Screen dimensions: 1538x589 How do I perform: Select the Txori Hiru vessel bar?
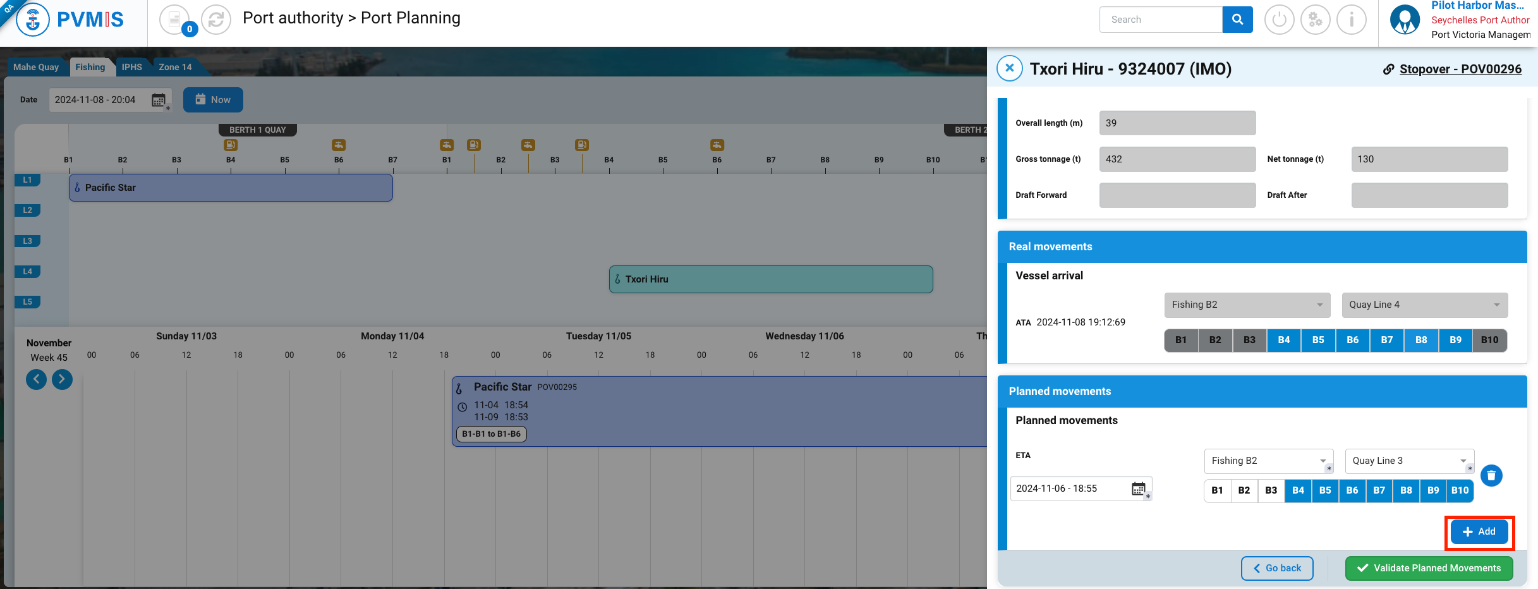pyautogui.click(x=770, y=279)
